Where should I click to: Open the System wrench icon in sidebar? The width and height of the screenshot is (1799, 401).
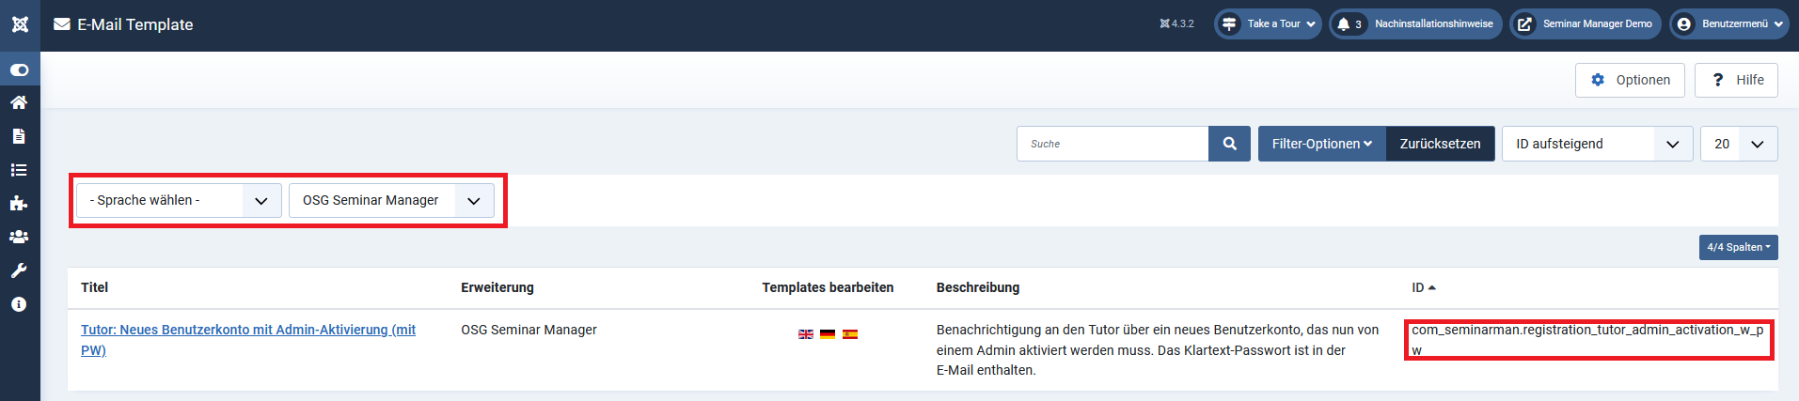coord(19,271)
